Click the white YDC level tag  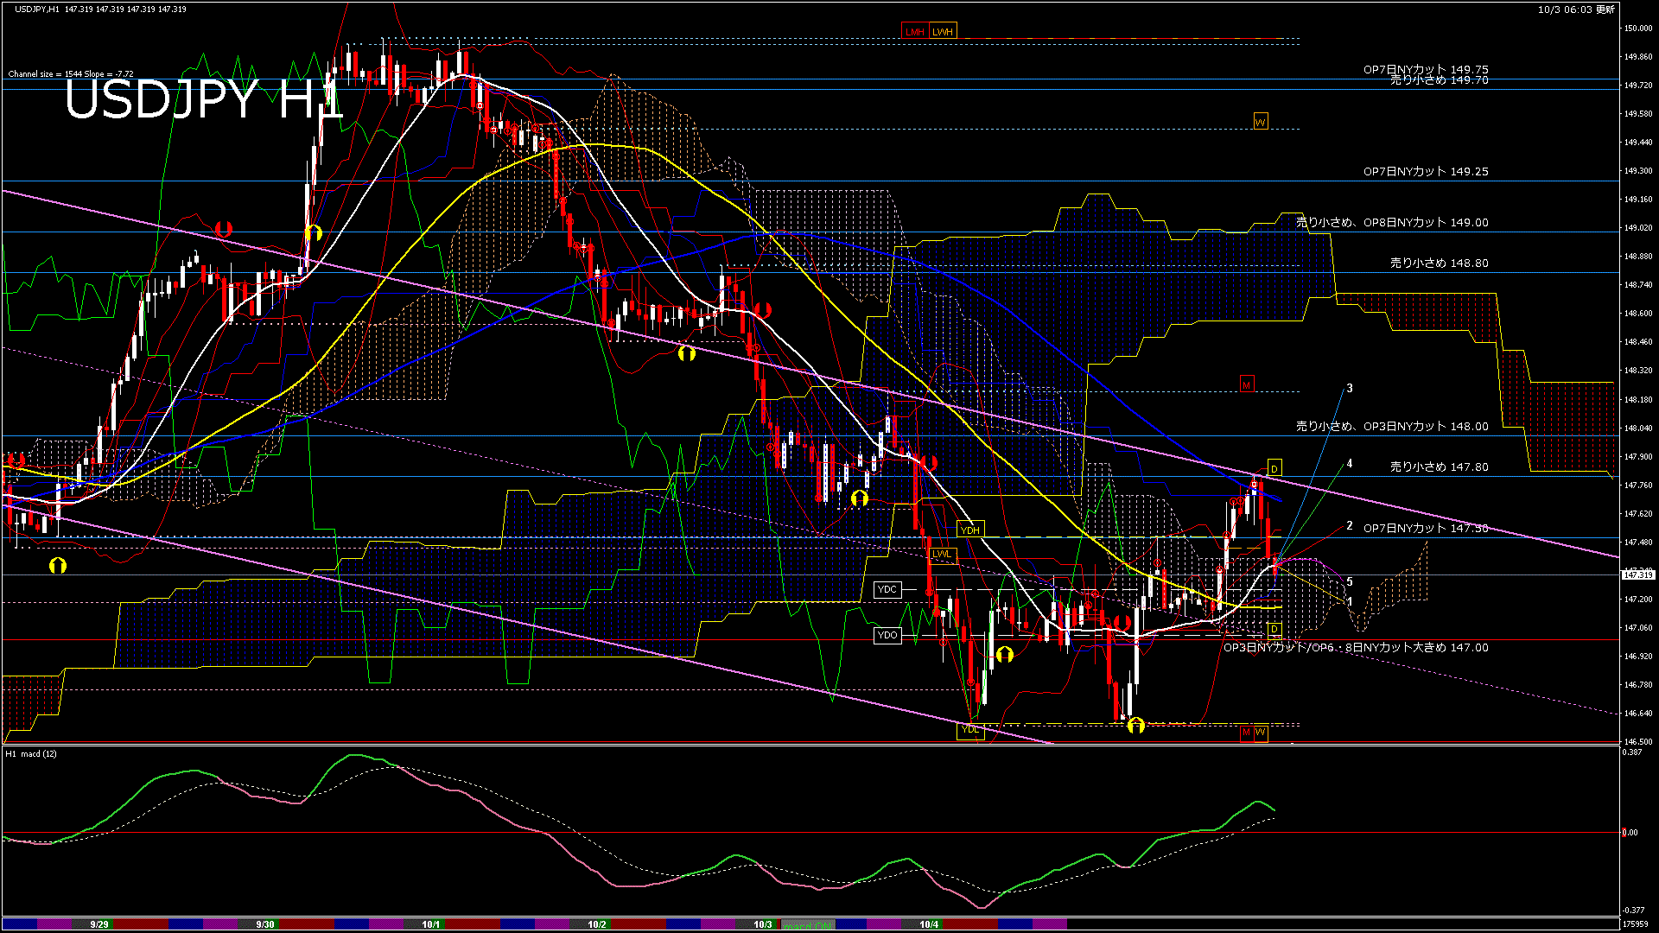[x=887, y=589]
